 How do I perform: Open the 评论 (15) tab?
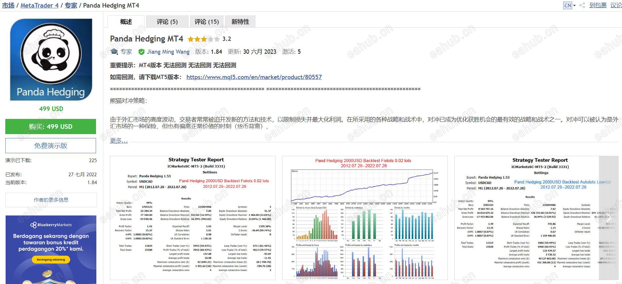[x=207, y=22]
